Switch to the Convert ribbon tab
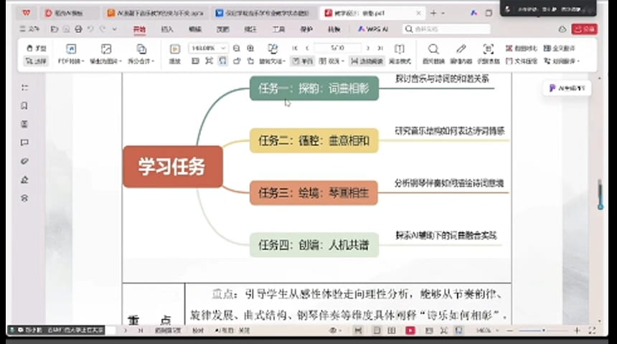This screenshot has height=344, width=617. [334, 29]
